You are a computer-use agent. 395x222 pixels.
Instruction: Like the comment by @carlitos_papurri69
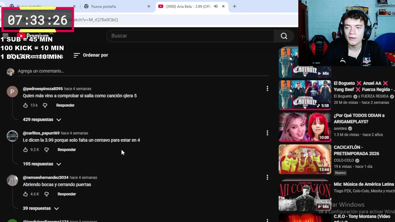(x=25, y=150)
